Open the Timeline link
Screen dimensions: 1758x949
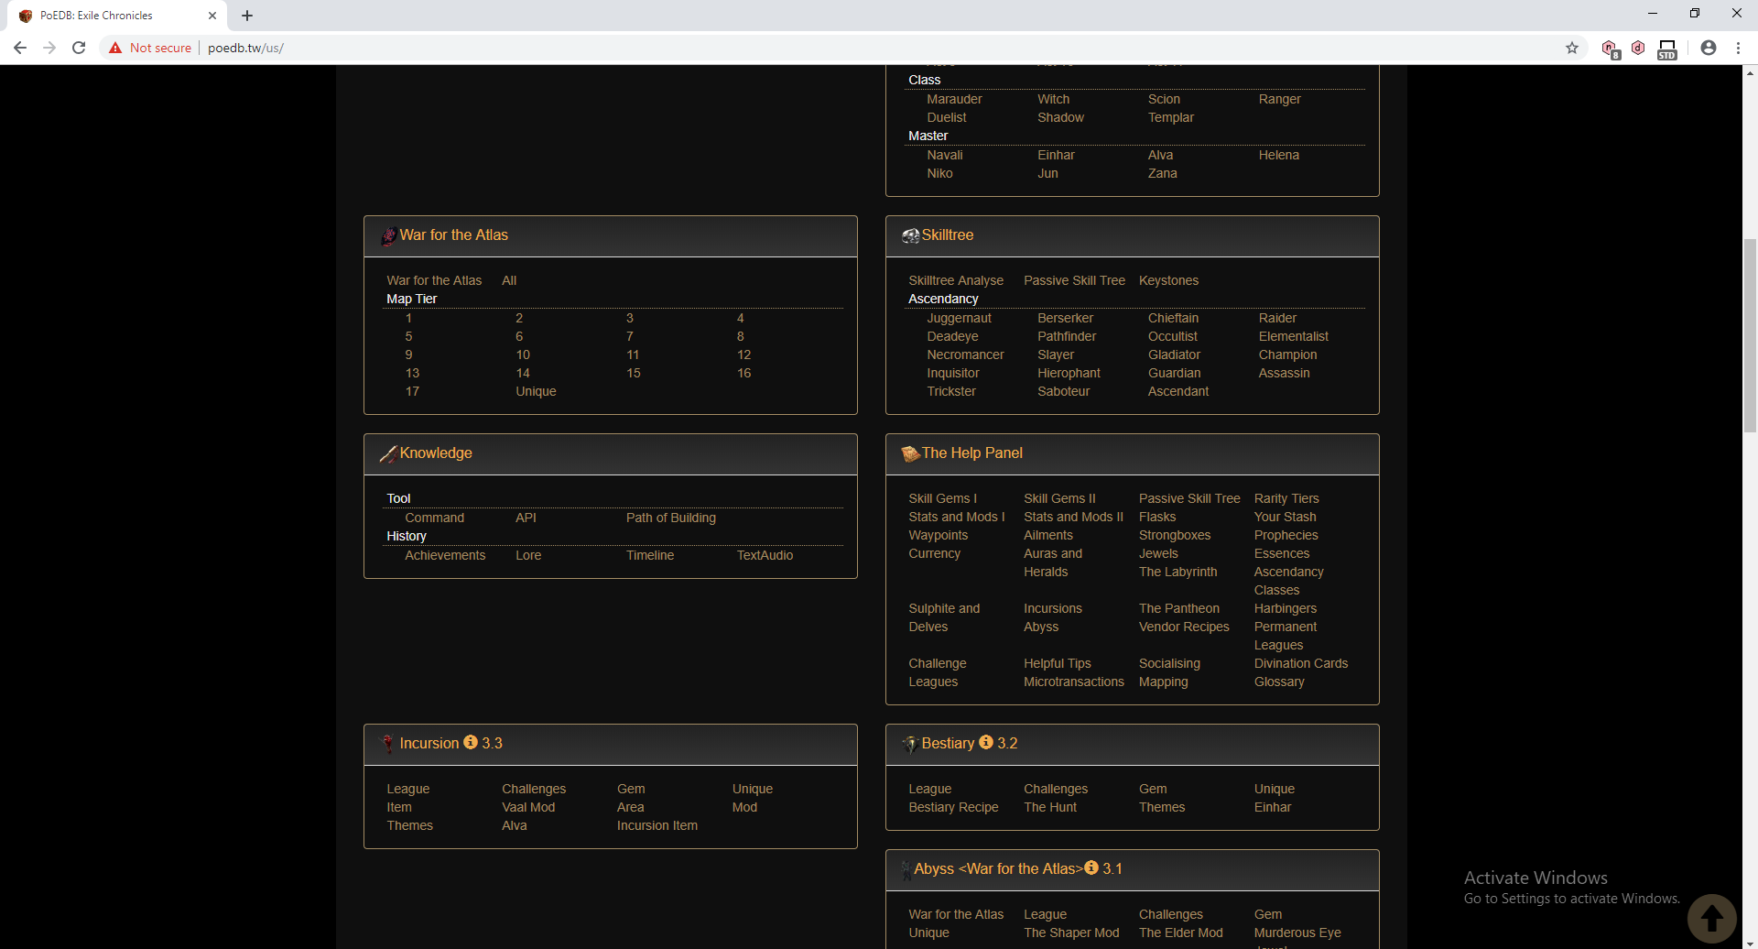coord(650,555)
